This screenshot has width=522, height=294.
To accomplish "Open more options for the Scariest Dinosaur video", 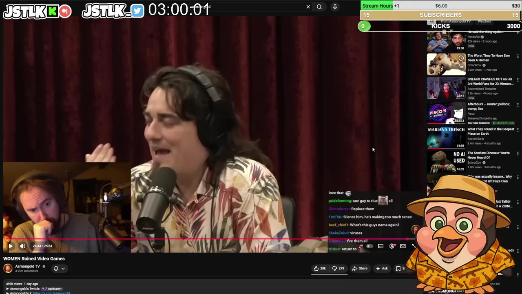I will tap(518, 154).
